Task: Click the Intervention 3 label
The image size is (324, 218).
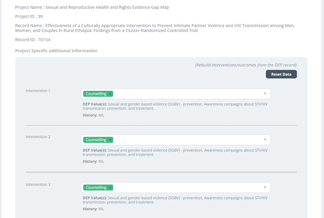Action: pos(38,184)
